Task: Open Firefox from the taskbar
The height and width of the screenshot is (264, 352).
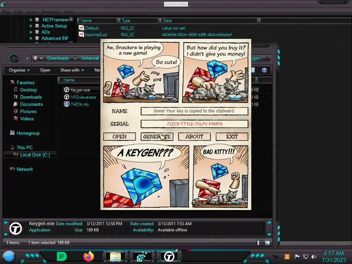Action: coord(89,256)
